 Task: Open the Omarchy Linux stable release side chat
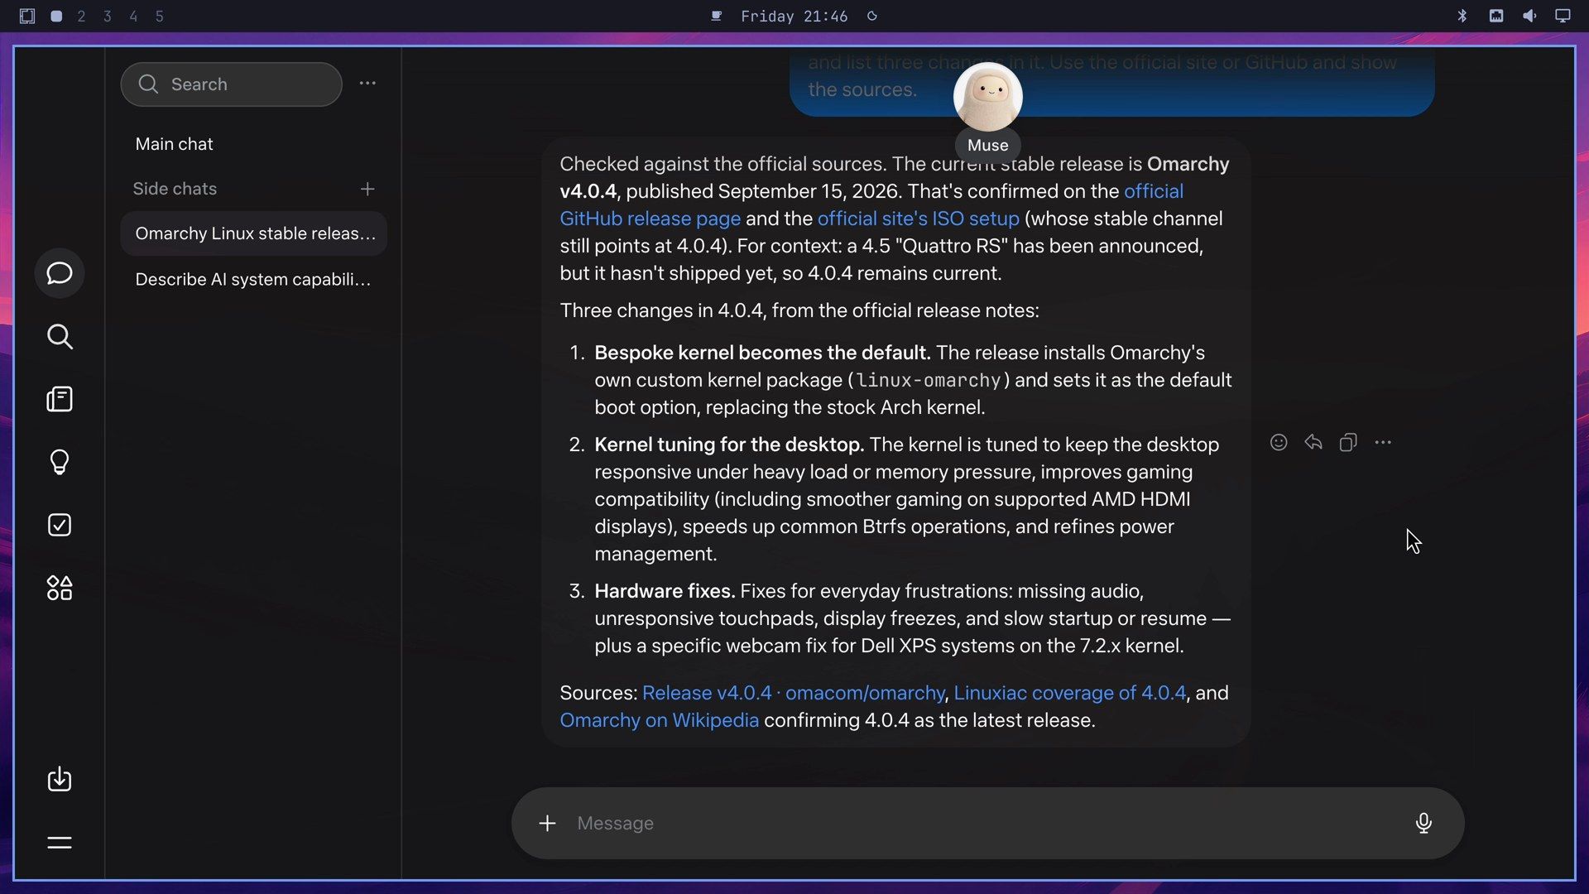tap(254, 233)
